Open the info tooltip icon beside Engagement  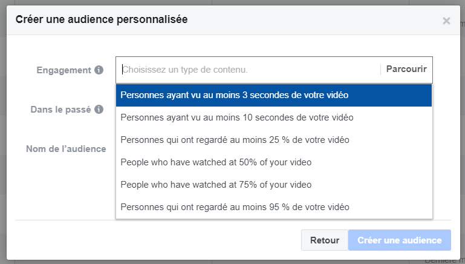99,70
